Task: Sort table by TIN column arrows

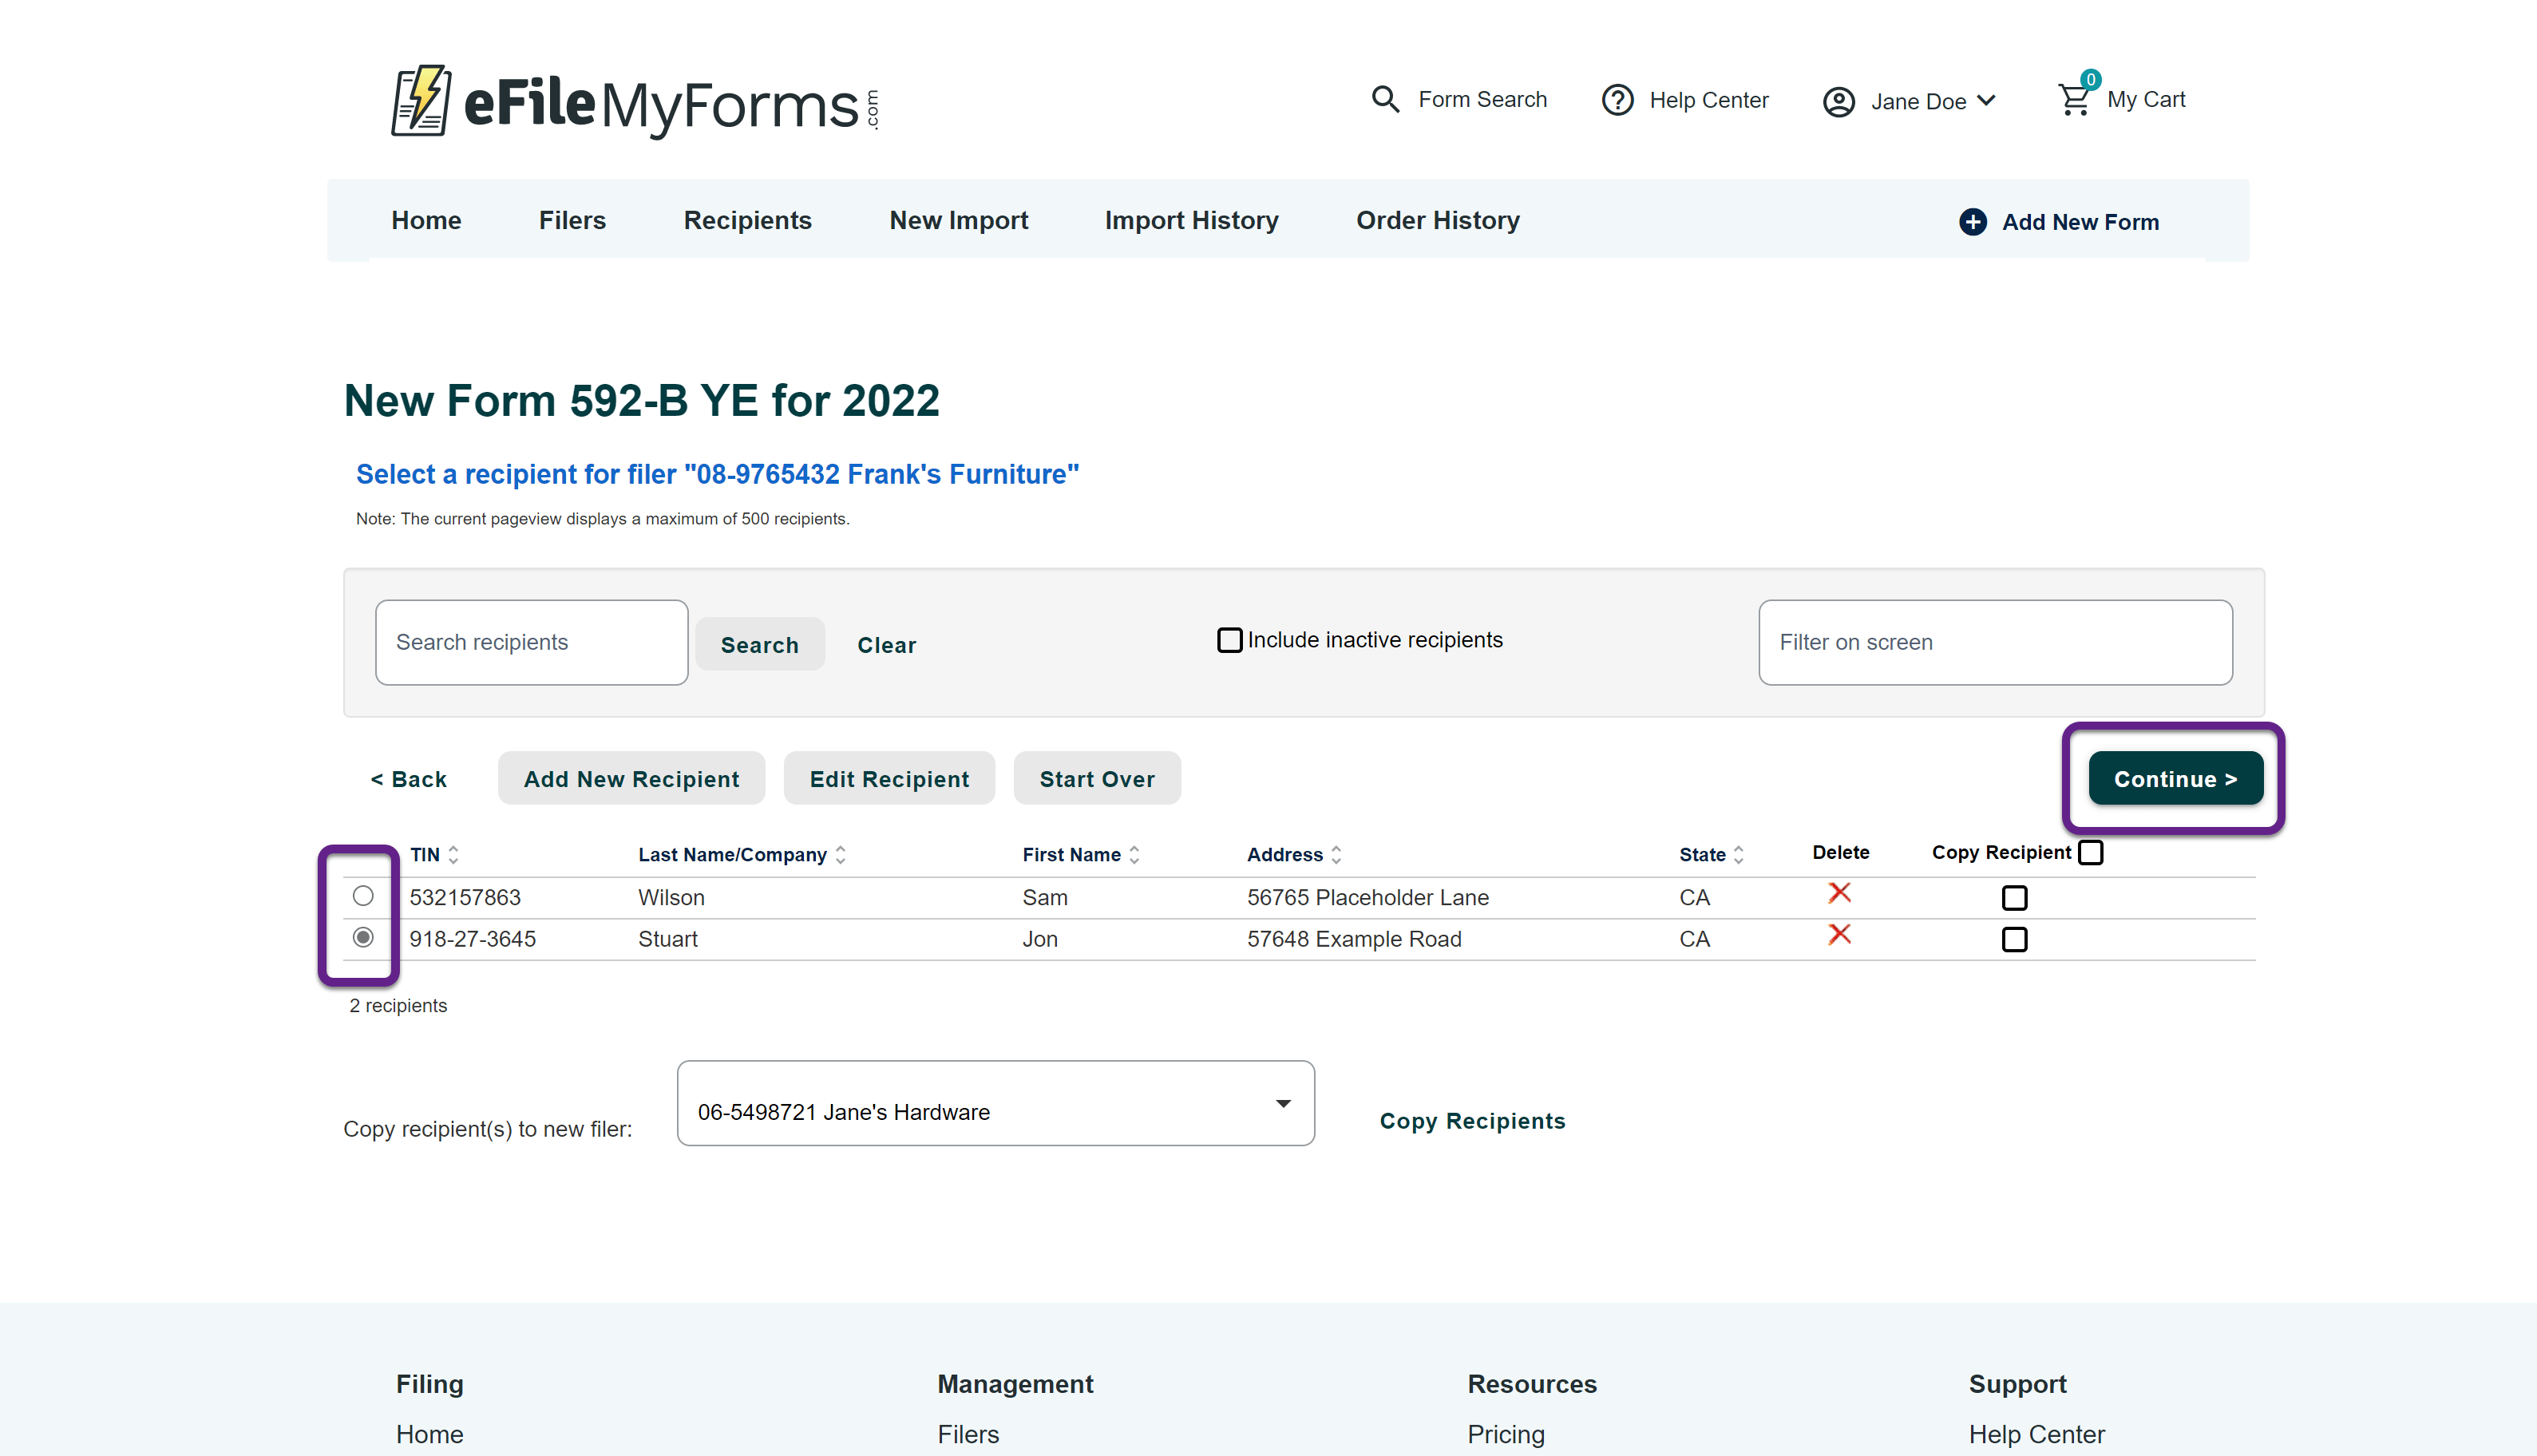Action: (454, 855)
